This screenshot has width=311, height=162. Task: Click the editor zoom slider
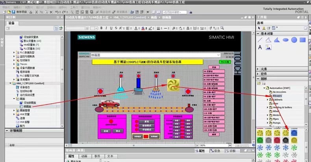(x=243, y=145)
